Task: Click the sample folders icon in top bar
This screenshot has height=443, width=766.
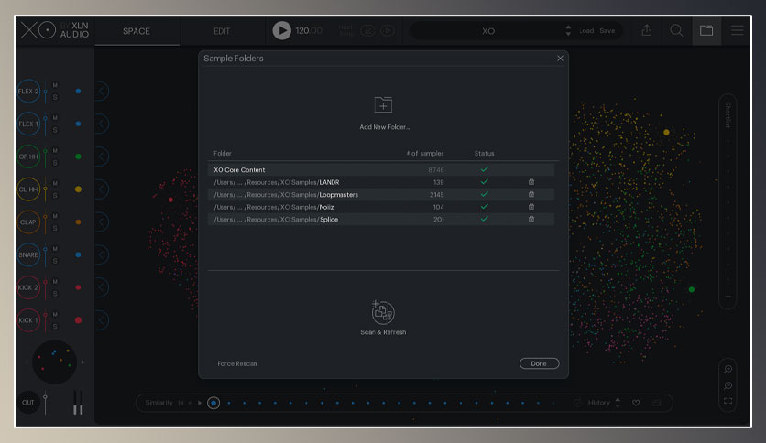Action: click(x=706, y=30)
